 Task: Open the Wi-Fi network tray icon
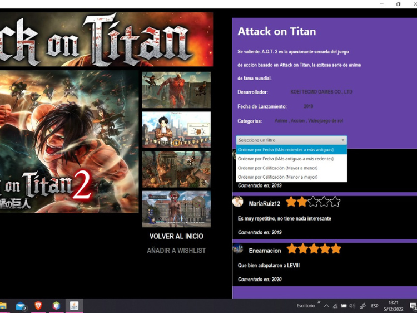(x=335, y=306)
